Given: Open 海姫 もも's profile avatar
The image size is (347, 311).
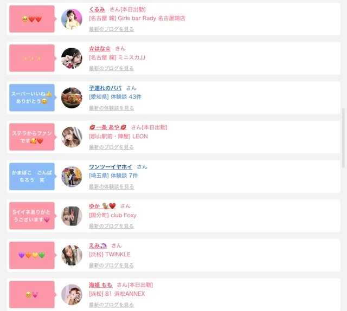Looking at the screenshot, I should tap(72, 295).
